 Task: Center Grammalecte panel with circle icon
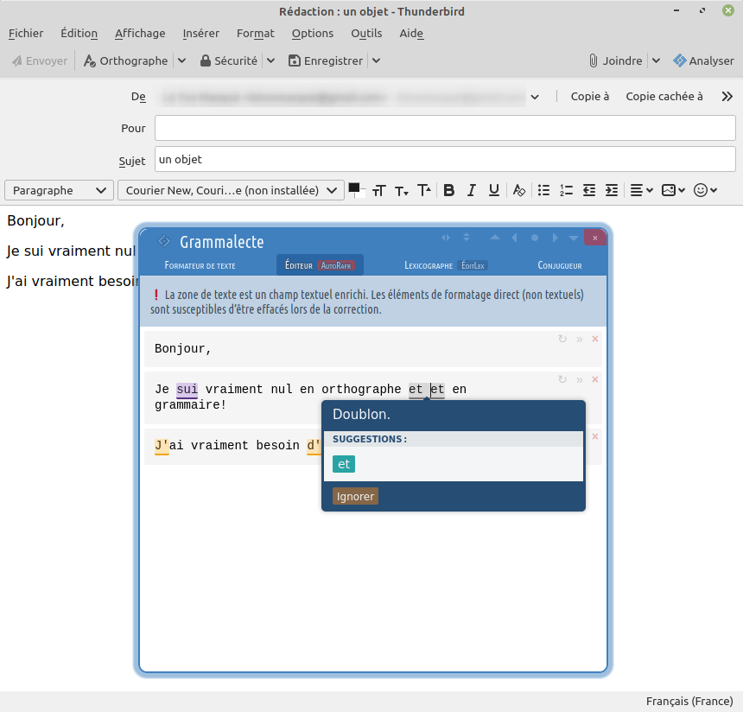tap(535, 238)
